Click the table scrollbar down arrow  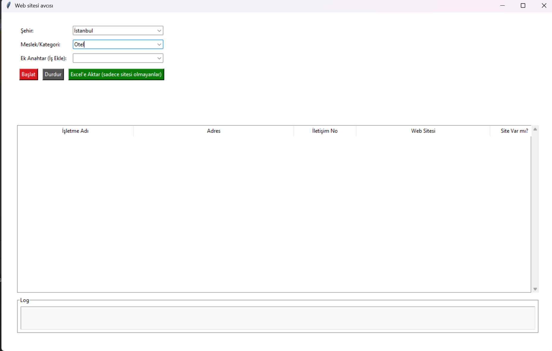[535, 289]
